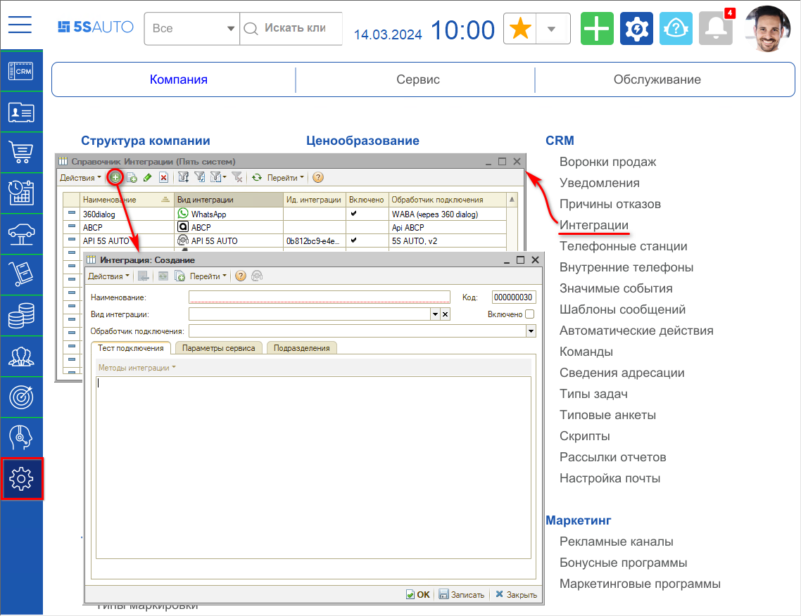
Task: Open the CRM section in the sidebar
Action: point(21,71)
